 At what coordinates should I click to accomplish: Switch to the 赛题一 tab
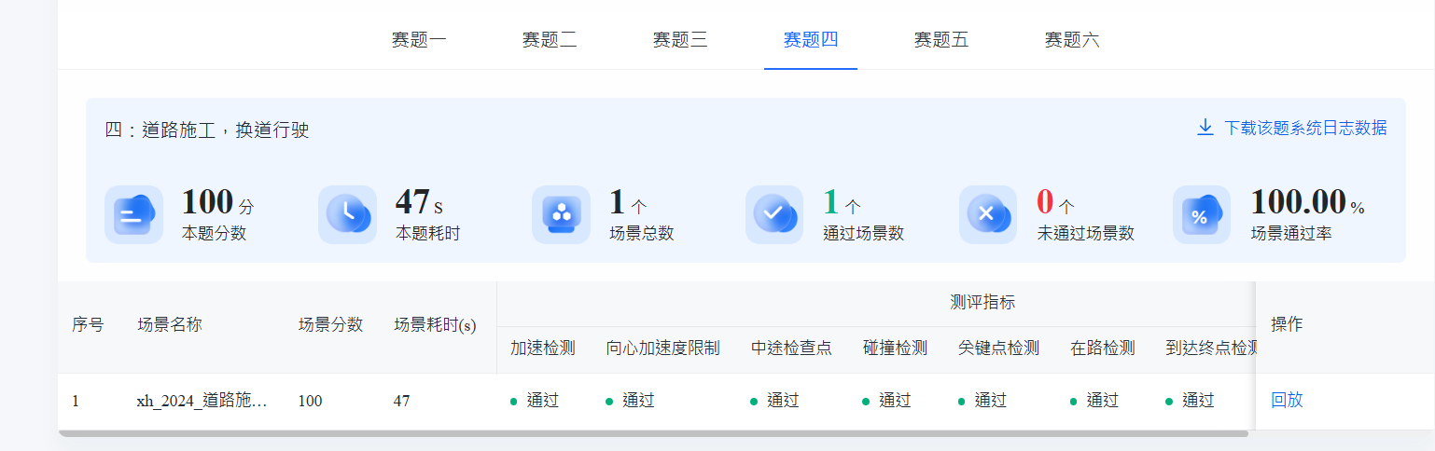pyautogui.click(x=419, y=40)
